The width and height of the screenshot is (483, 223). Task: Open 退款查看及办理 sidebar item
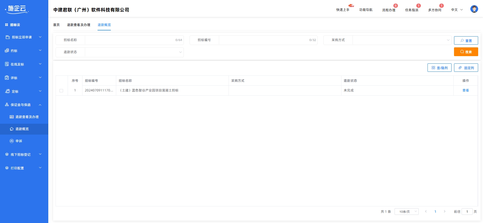pos(27,117)
